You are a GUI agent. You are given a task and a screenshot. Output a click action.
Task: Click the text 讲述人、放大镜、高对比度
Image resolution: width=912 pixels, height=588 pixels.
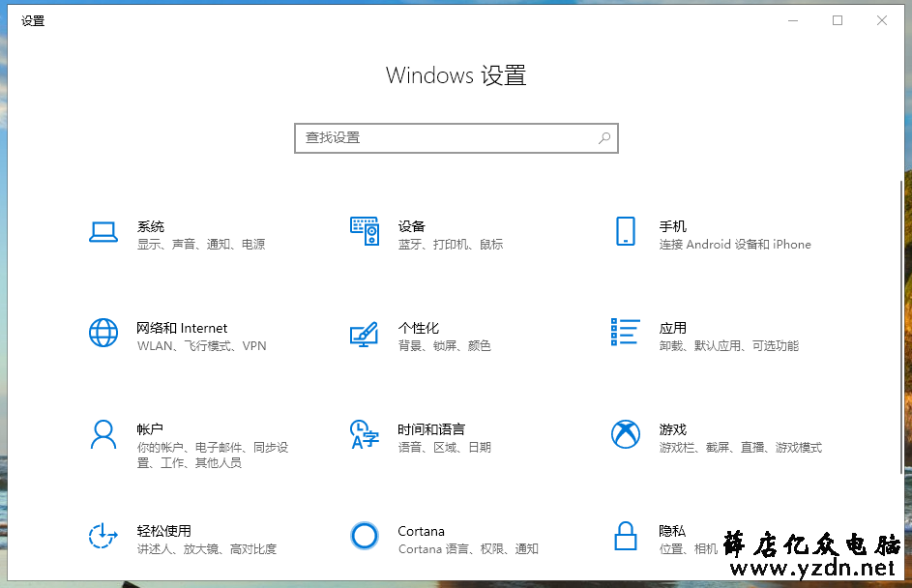coord(206,549)
